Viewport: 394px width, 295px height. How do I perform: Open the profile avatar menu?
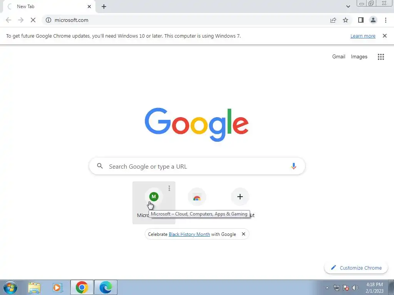[x=373, y=20]
